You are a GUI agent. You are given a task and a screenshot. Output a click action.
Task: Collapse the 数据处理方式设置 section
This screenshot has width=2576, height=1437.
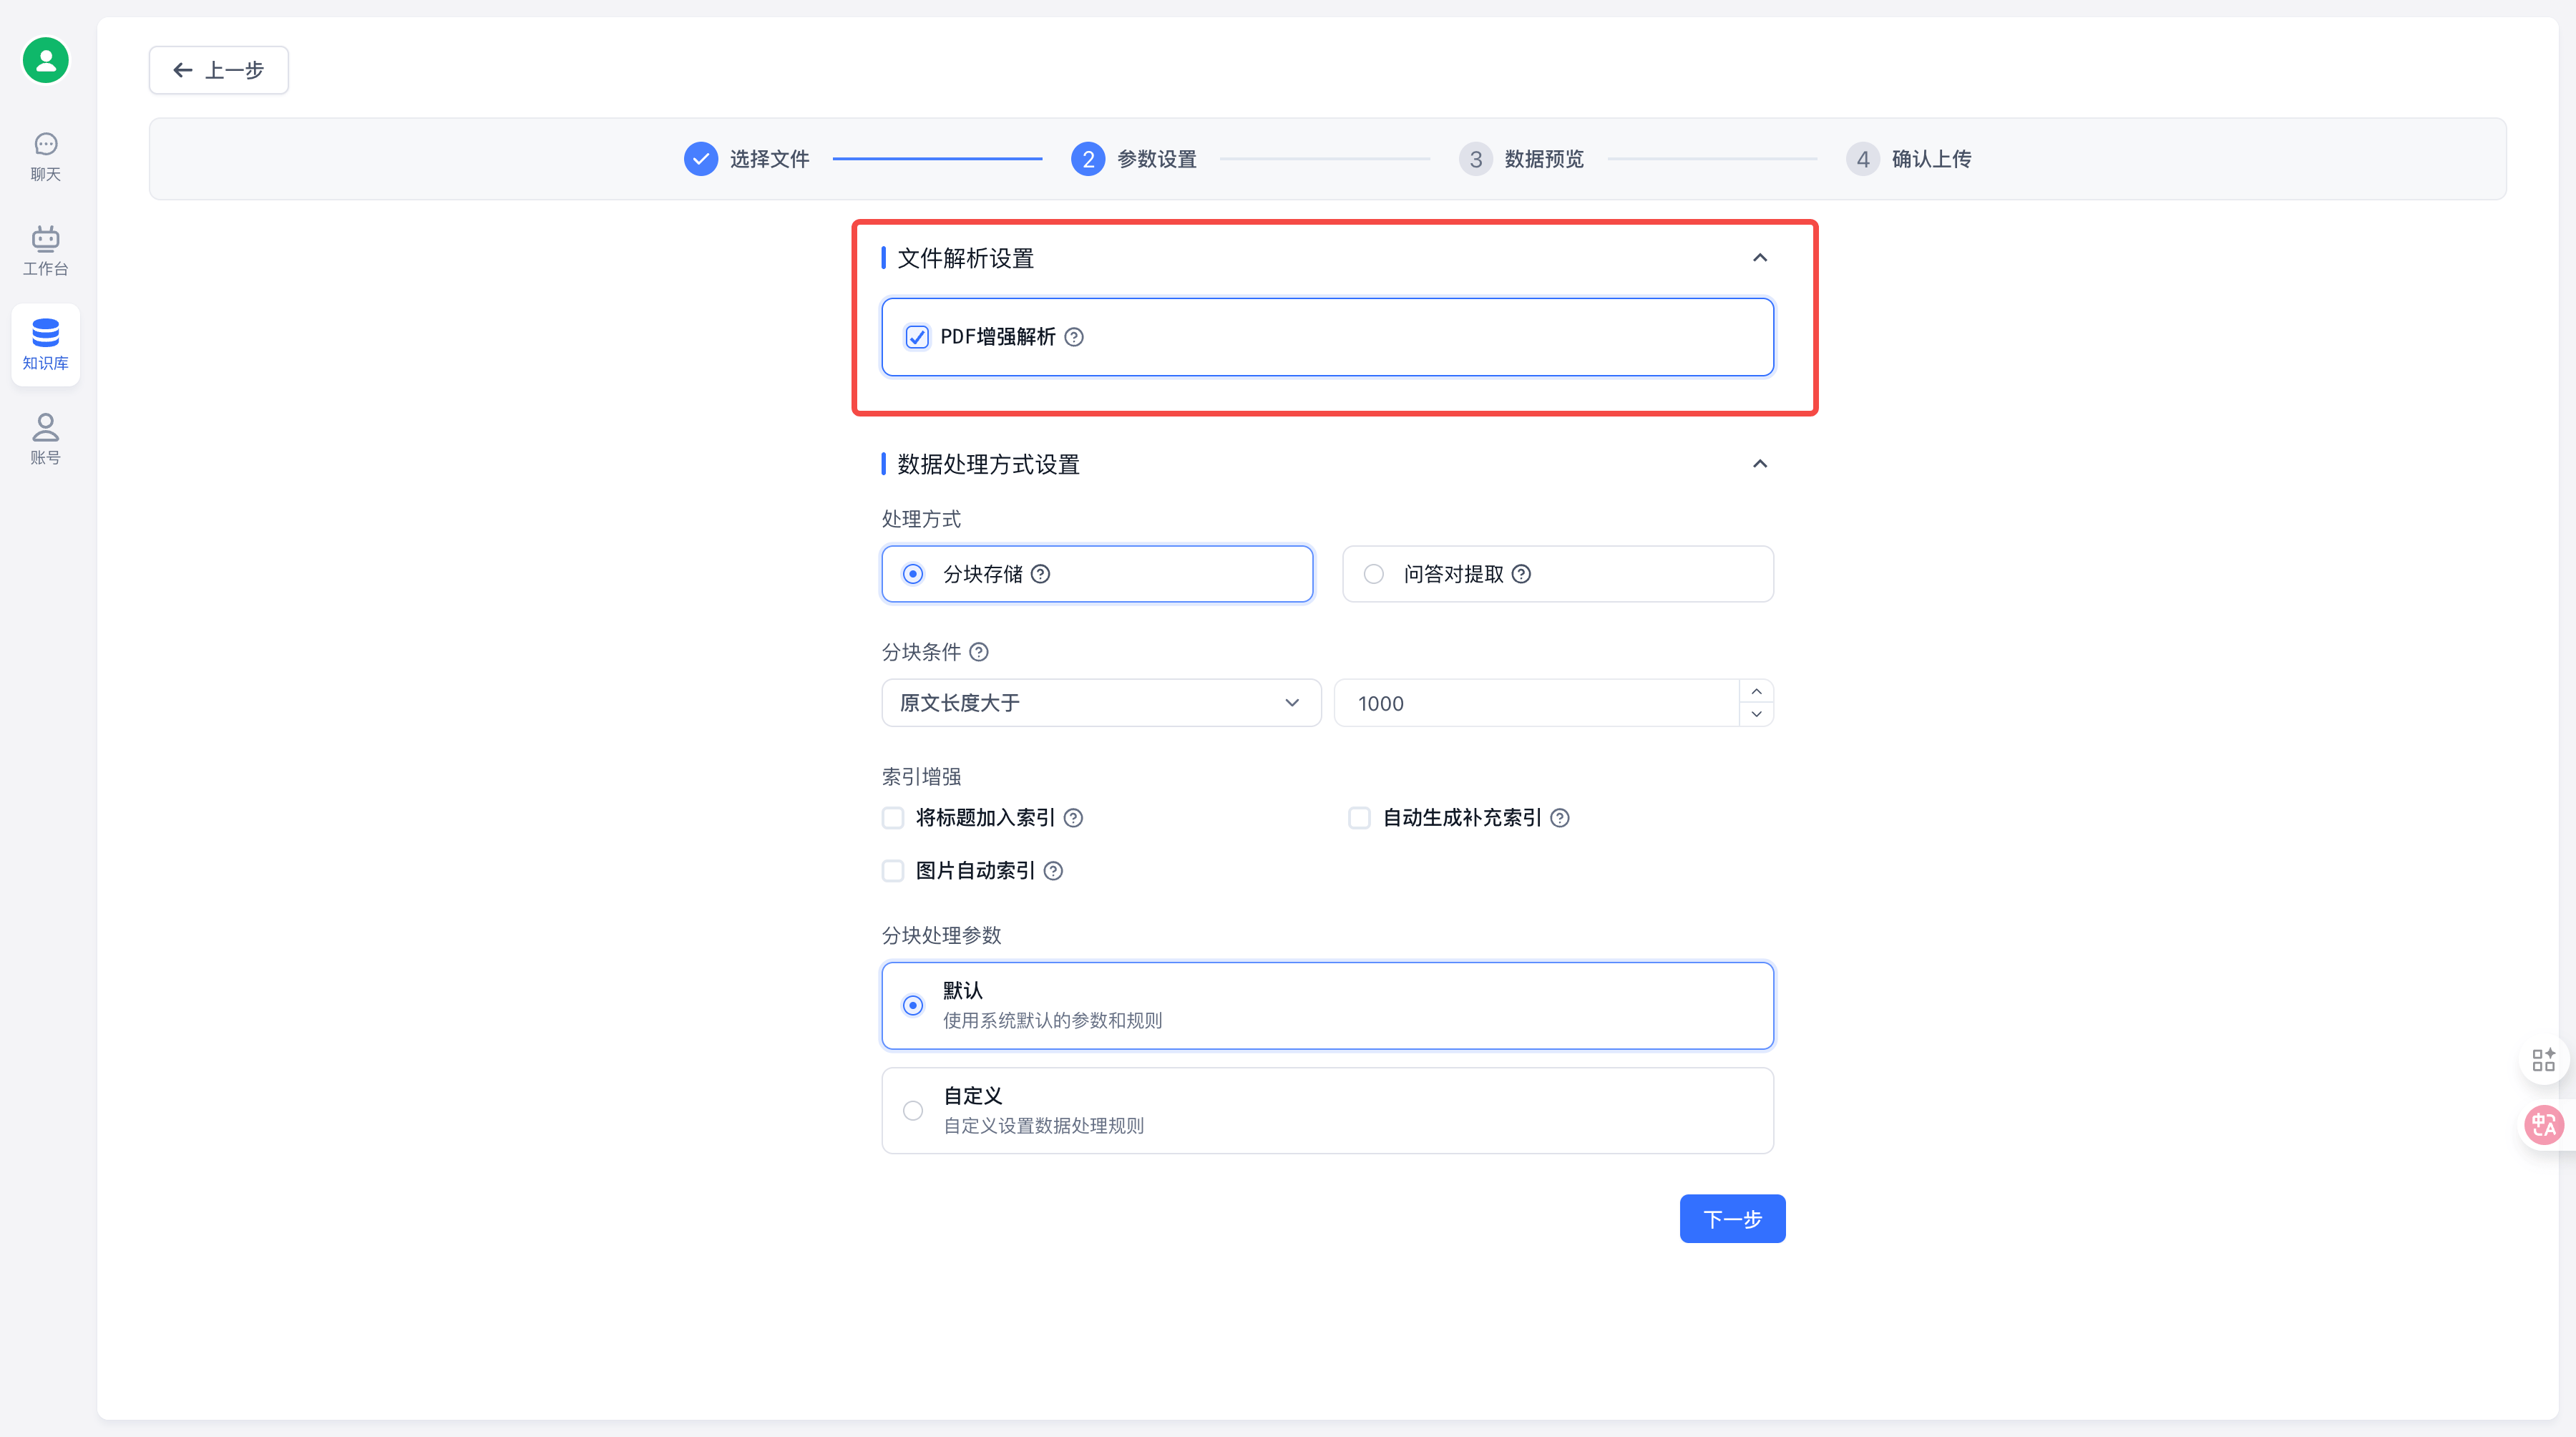point(1760,464)
